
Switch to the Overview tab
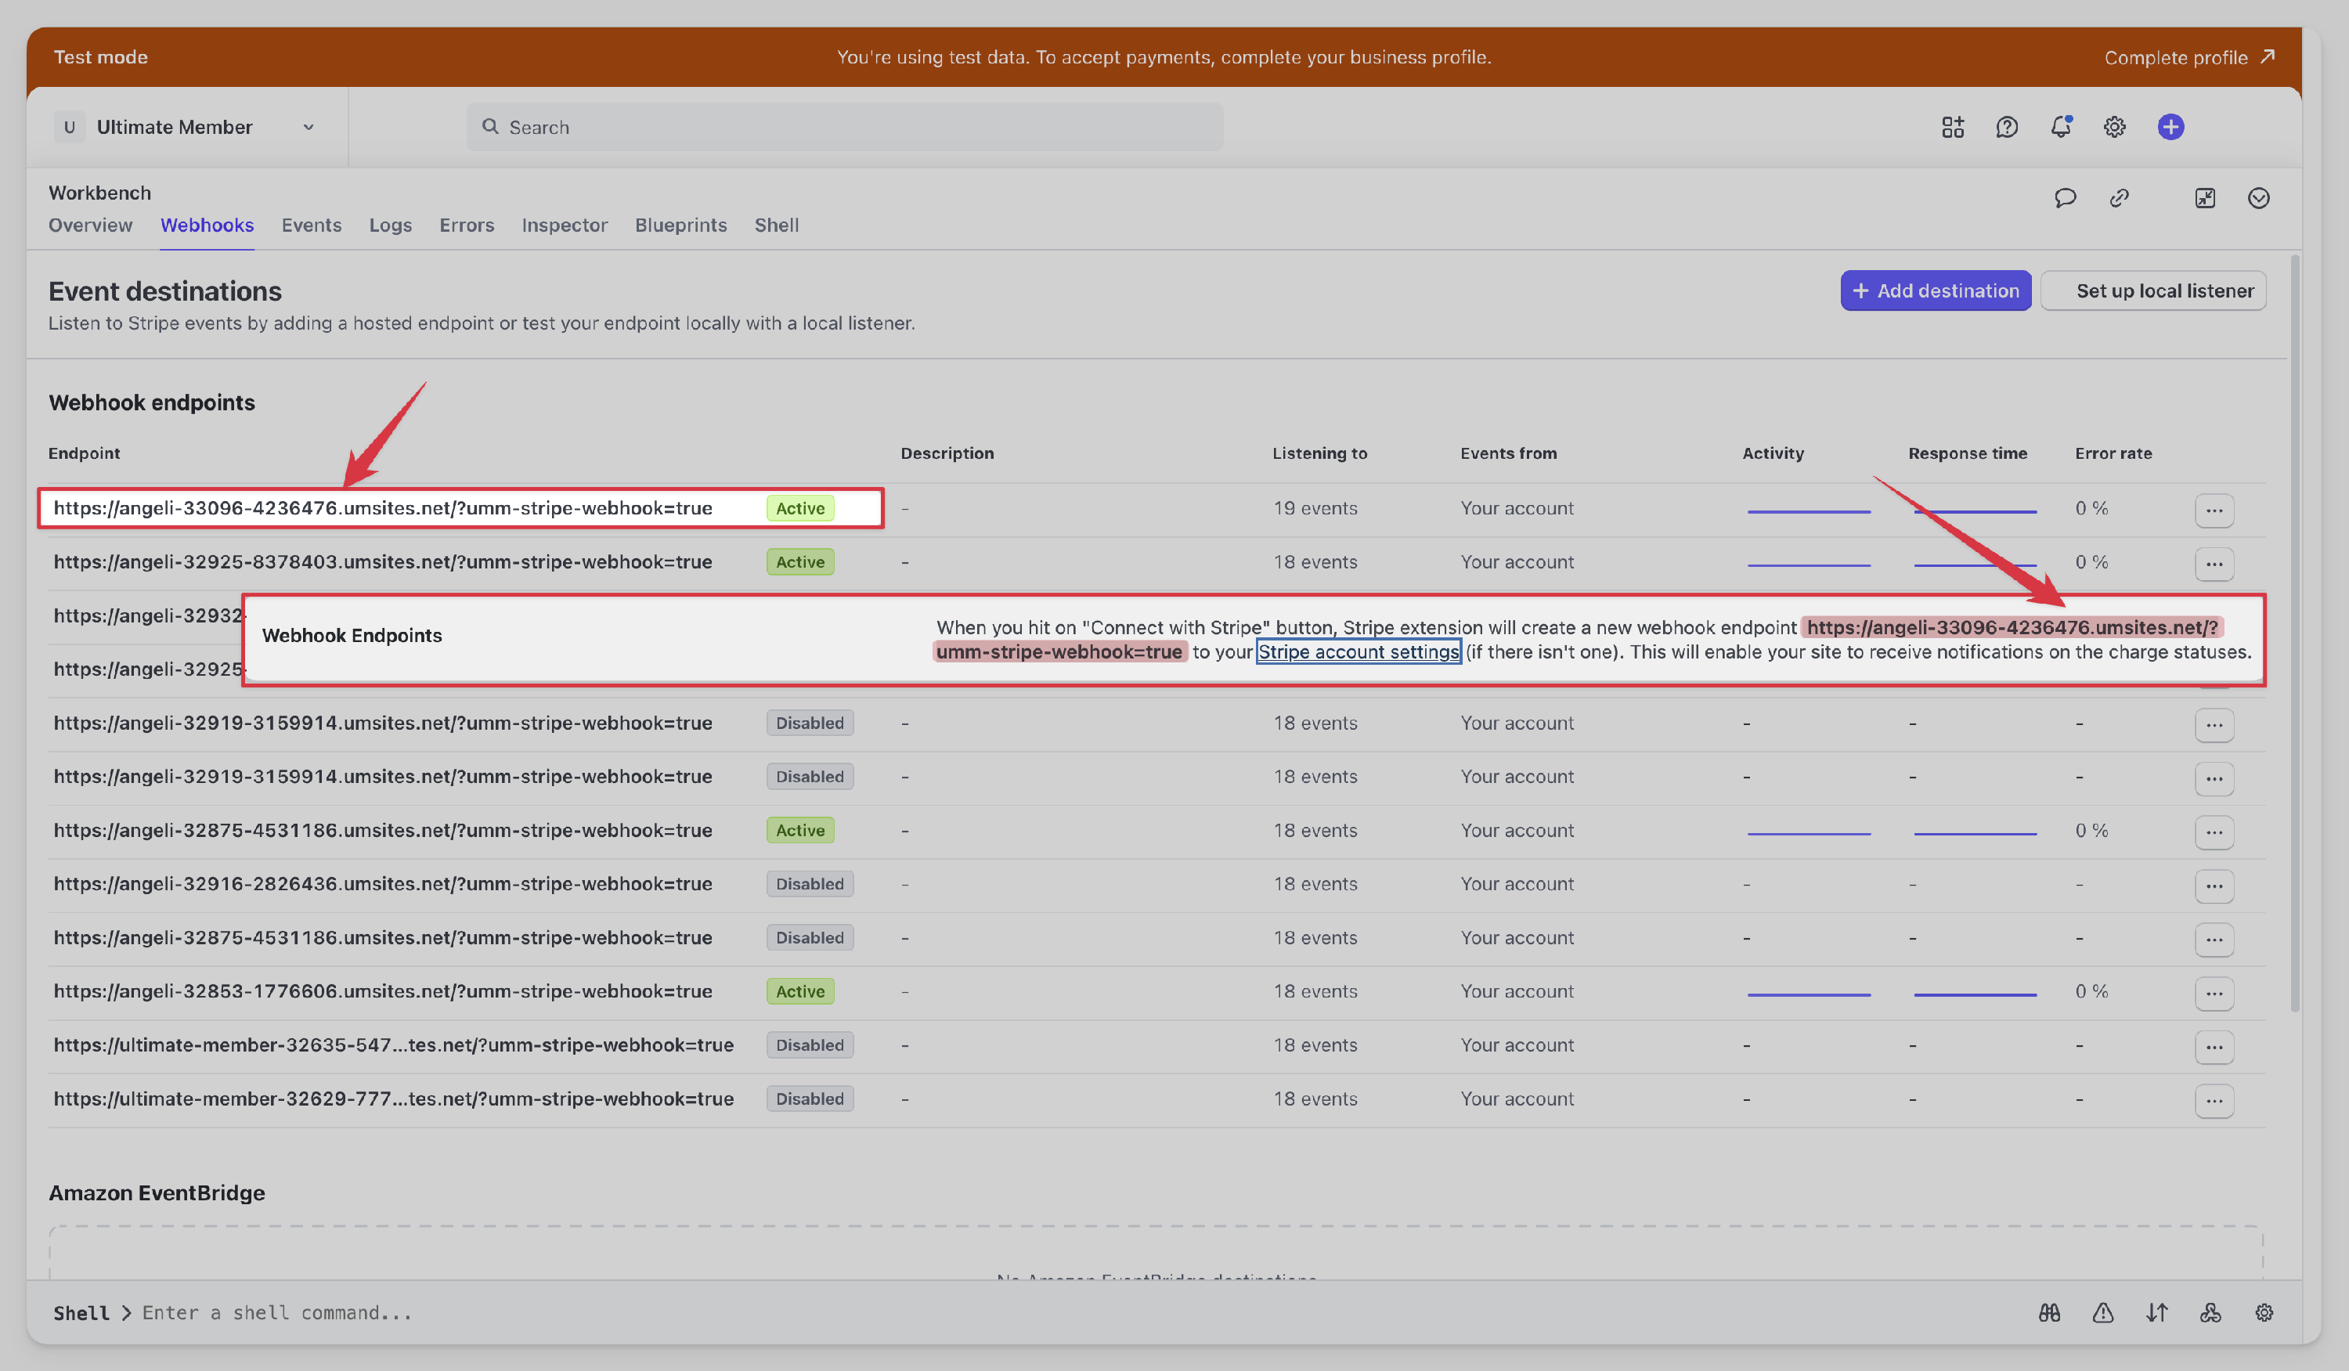point(90,225)
